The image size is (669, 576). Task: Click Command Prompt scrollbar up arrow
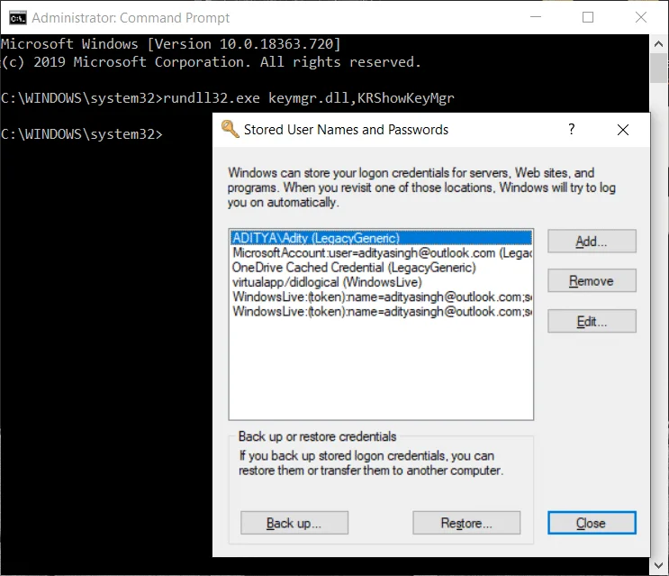658,44
